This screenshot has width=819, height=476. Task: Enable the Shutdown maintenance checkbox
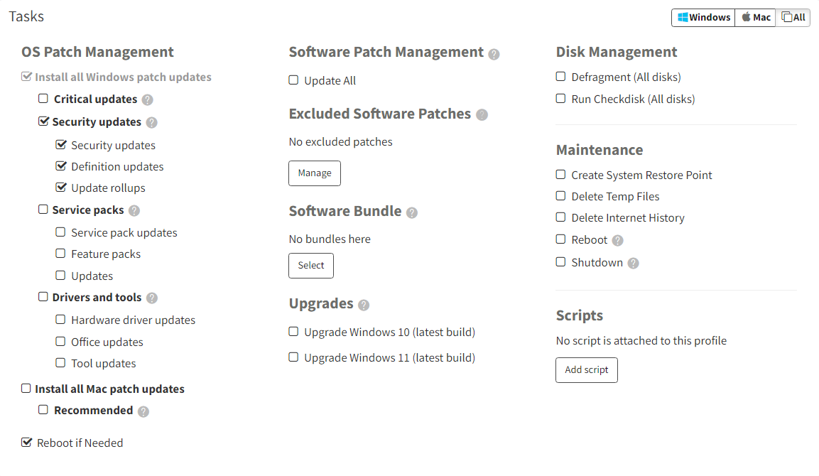tap(561, 261)
